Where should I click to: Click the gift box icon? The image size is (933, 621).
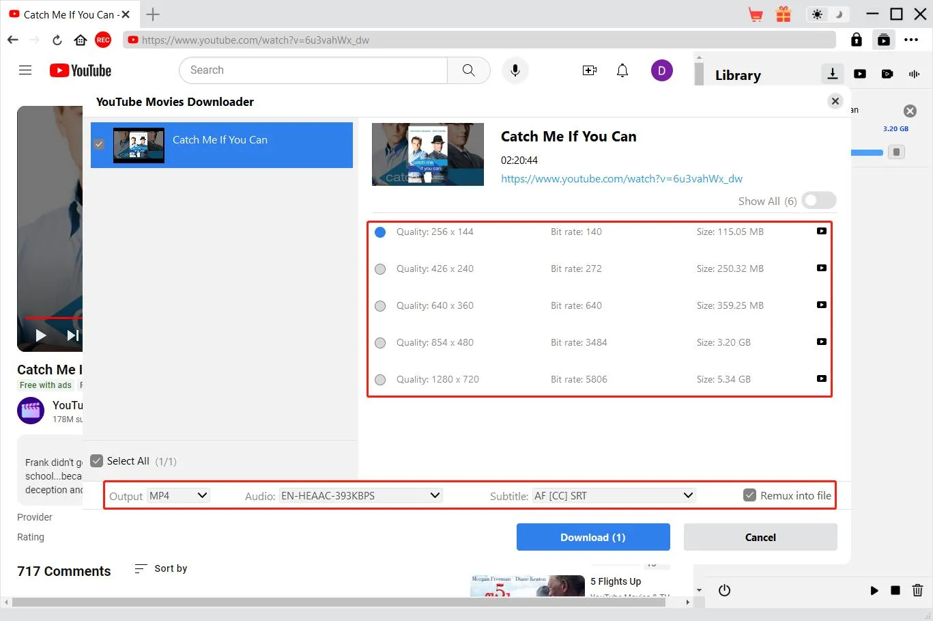(784, 14)
